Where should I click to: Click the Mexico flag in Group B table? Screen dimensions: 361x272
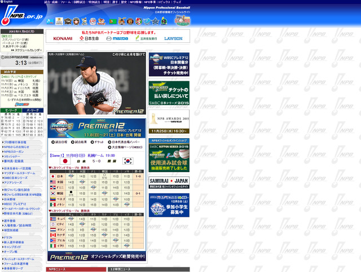click(x=53, y=204)
